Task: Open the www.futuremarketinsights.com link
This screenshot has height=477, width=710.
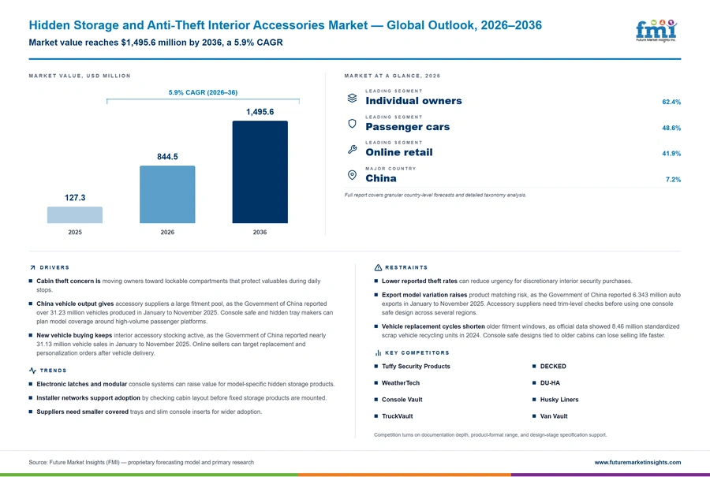Action: click(x=637, y=462)
